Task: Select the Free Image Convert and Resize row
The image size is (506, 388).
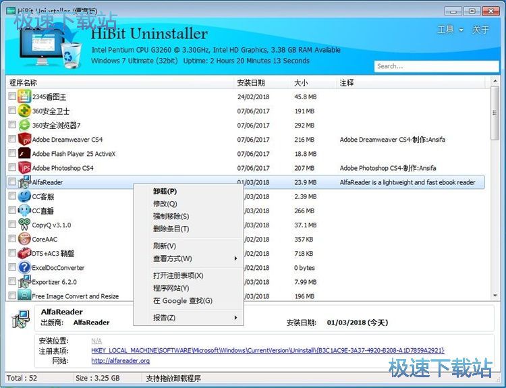Action: point(246,296)
